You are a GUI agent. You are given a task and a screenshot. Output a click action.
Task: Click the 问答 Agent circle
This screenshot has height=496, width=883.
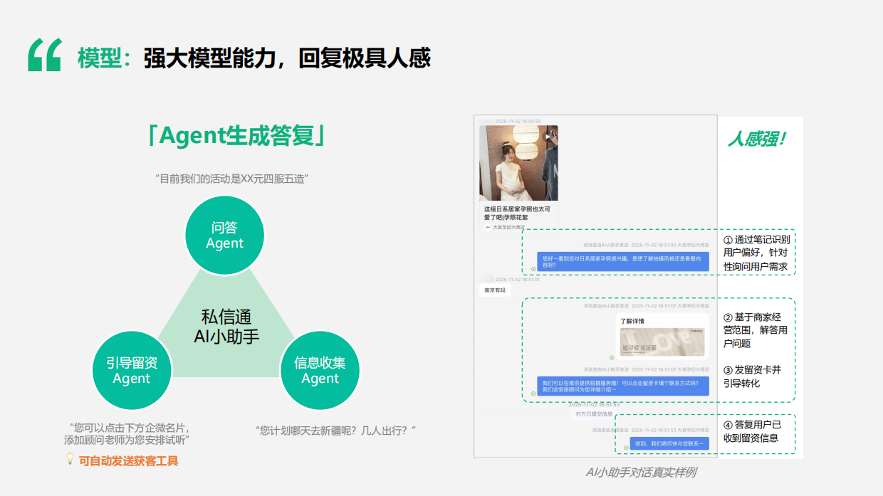(224, 235)
